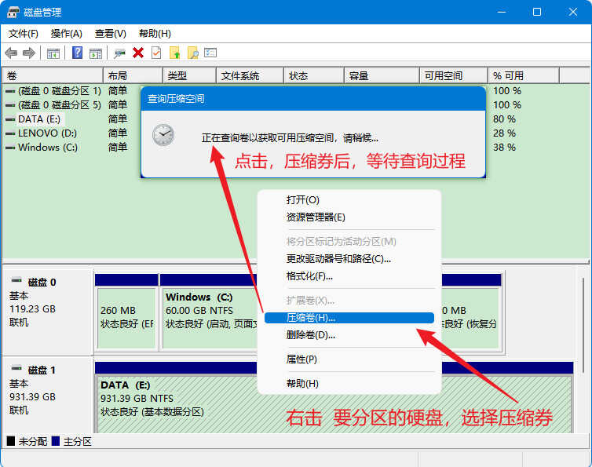The width and height of the screenshot is (592, 467).
Task: Click the 80 % free value
Action: pyautogui.click(x=504, y=119)
